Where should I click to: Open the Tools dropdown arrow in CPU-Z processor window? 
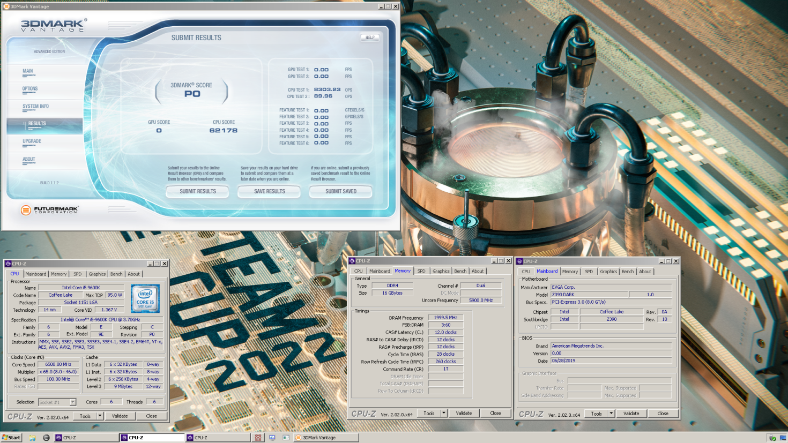pos(100,416)
